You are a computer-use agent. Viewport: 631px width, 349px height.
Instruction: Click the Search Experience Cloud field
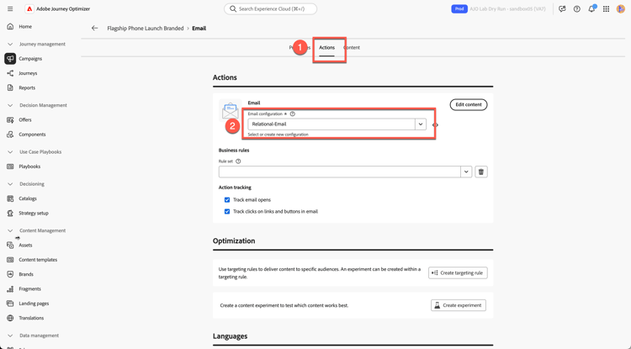coord(270,9)
